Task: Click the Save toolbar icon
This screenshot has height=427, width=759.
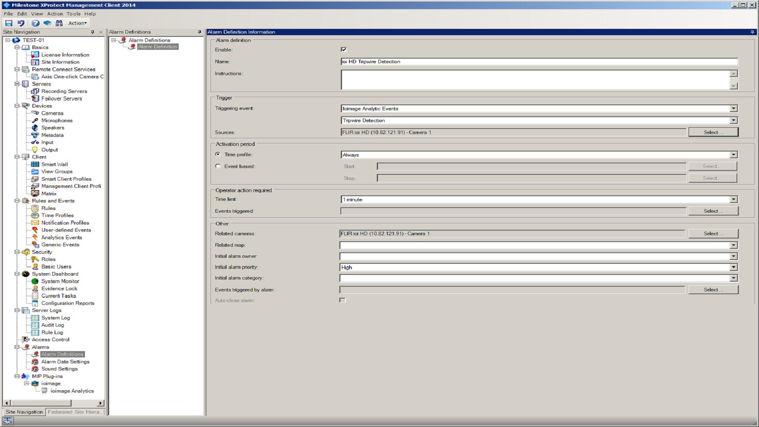Action: [9, 23]
